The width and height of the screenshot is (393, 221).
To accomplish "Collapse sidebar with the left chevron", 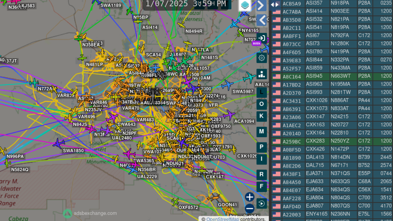I will pyautogui.click(x=261, y=20).
